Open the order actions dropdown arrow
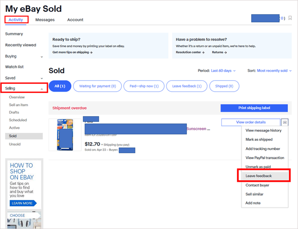The width and height of the screenshot is (298, 229). coord(285,122)
